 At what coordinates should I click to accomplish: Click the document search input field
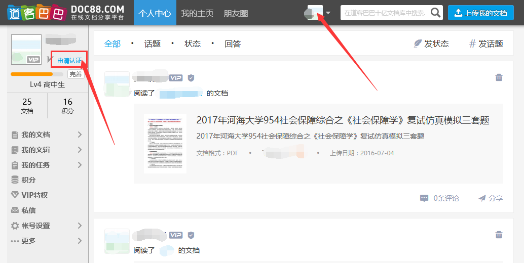(385, 13)
